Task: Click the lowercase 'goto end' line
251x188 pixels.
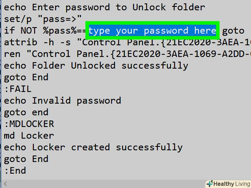Action: click(26, 112)
